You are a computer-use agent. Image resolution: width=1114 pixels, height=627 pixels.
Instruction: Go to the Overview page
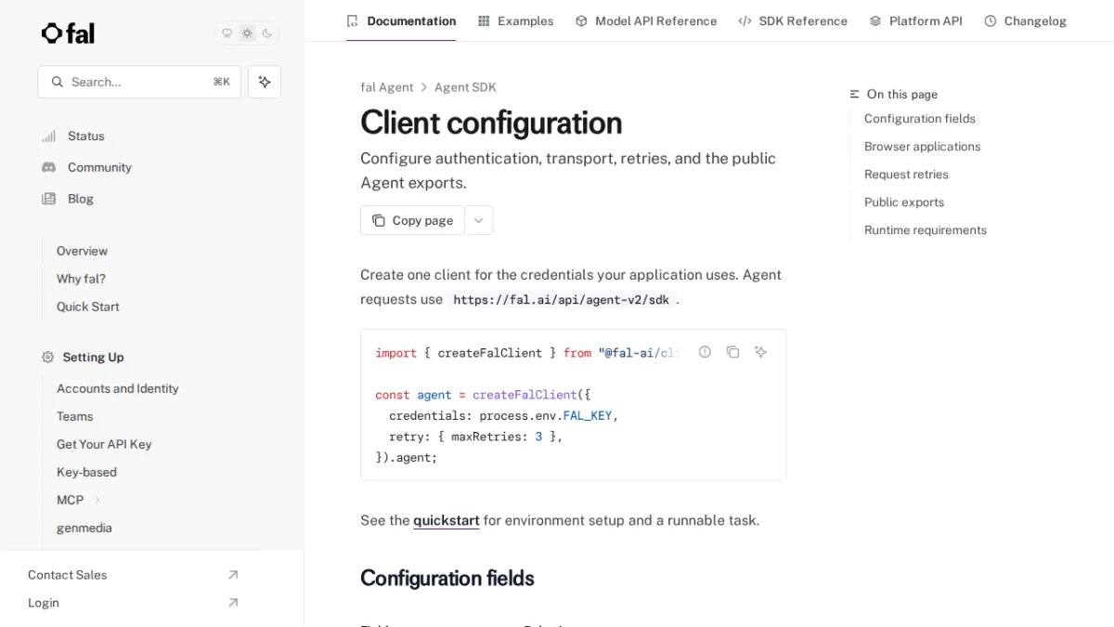coord(82,251)
